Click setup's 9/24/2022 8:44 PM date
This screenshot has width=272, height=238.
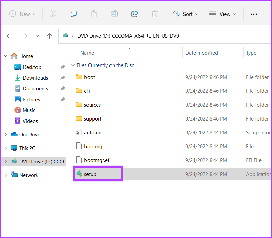tap(206, 174)
